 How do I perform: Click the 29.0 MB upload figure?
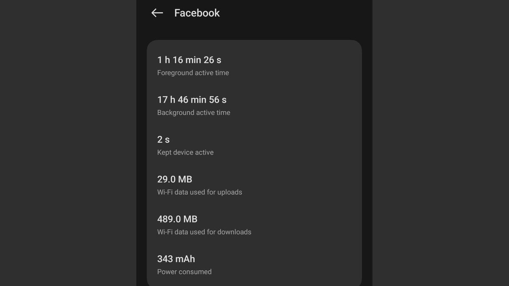[x=174, y=179]
